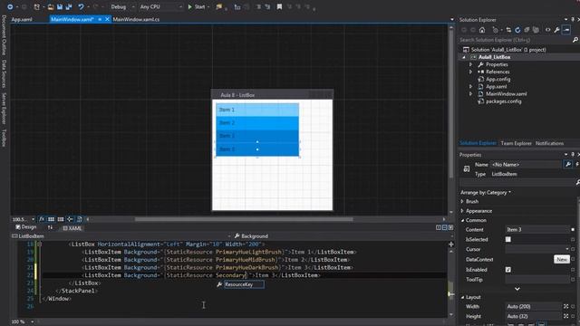Close the MainWindow.xaml tab

107,19
